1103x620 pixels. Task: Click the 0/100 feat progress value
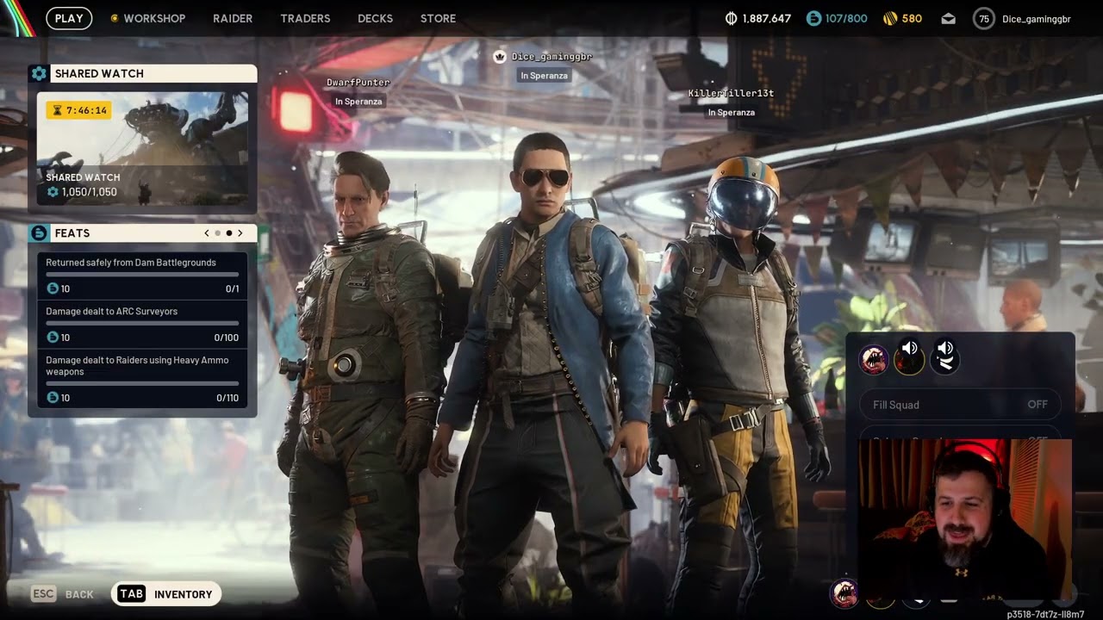tap(227, 338)
